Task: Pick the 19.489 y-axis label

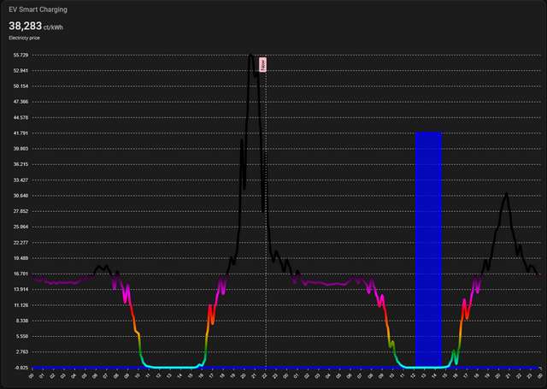Action: [x=21, y=258]
